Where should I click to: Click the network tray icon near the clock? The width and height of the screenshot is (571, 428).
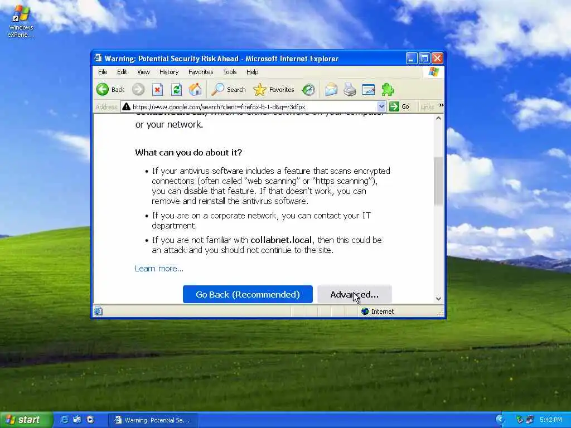(530, 420)
